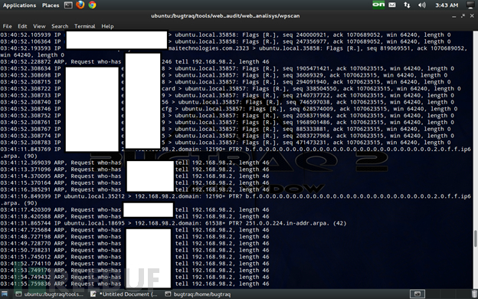This screenshot has width=478, height=299.
Task: Open the Help menu
Action: click(107, 26)
